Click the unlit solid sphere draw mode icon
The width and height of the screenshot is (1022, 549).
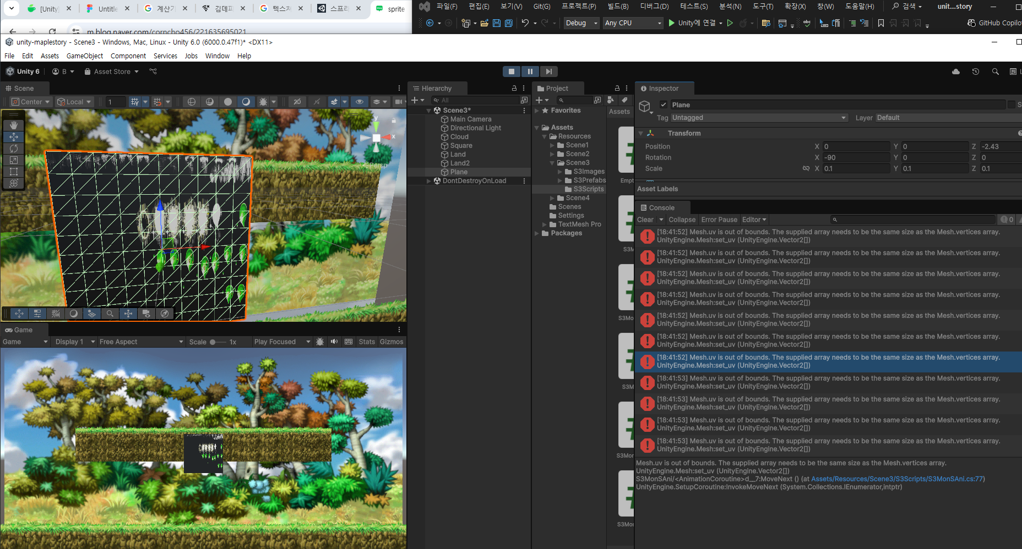(227, 102)
